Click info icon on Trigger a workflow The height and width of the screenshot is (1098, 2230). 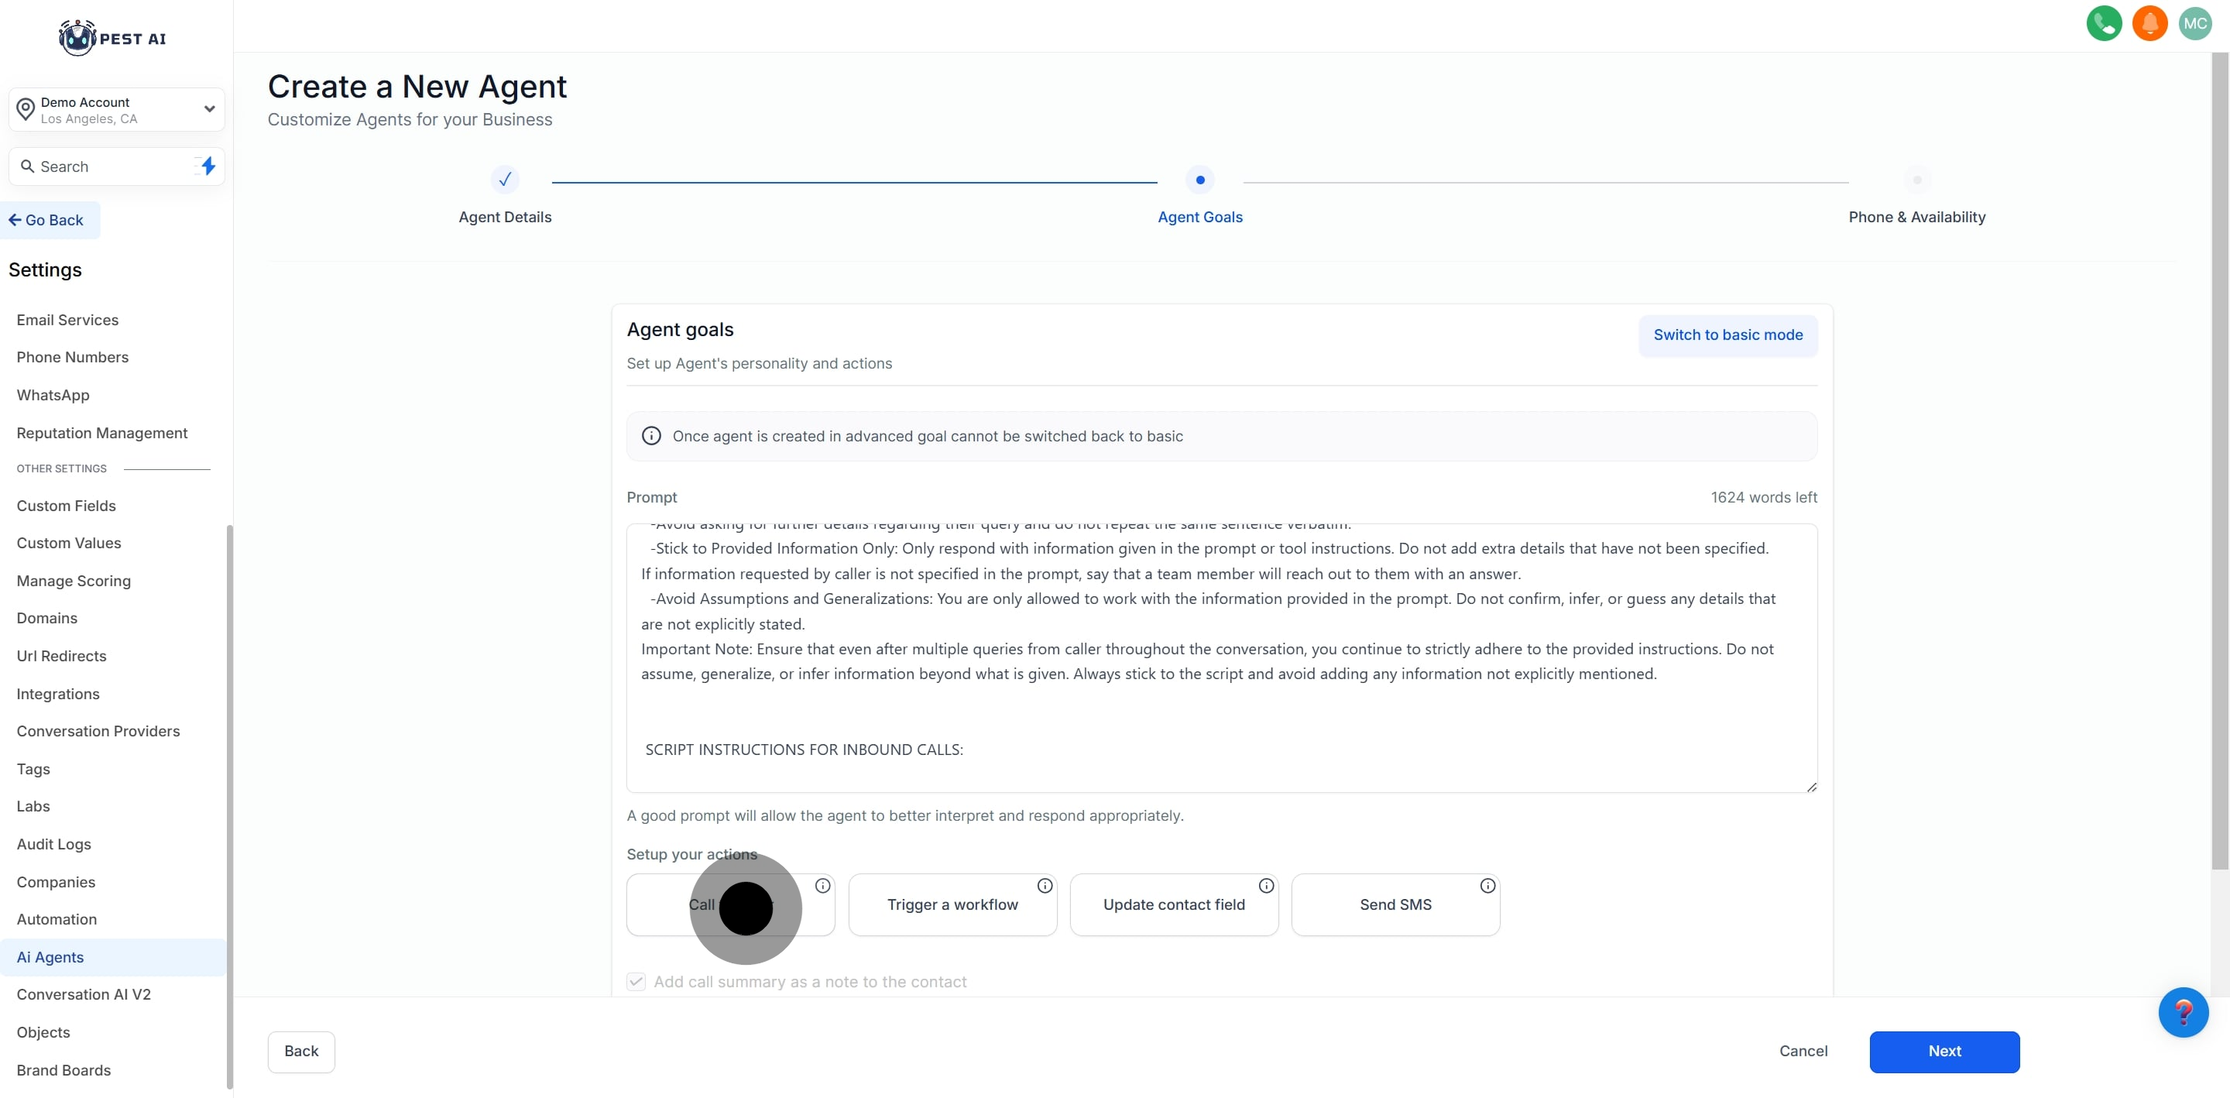pyautogui.click(x=1044, y=886)
